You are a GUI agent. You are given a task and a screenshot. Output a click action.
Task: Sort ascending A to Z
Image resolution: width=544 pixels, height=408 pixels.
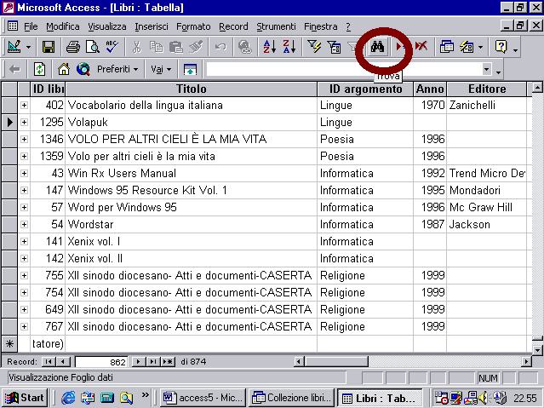pyautogui.click(x=270, y=47)
